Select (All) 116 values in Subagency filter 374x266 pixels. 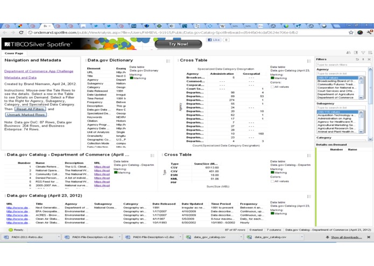(337, 112)
